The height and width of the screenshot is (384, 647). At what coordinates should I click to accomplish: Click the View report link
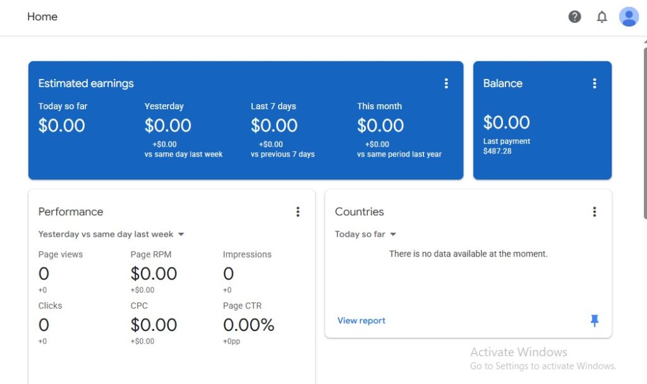(x=361, y=321)
